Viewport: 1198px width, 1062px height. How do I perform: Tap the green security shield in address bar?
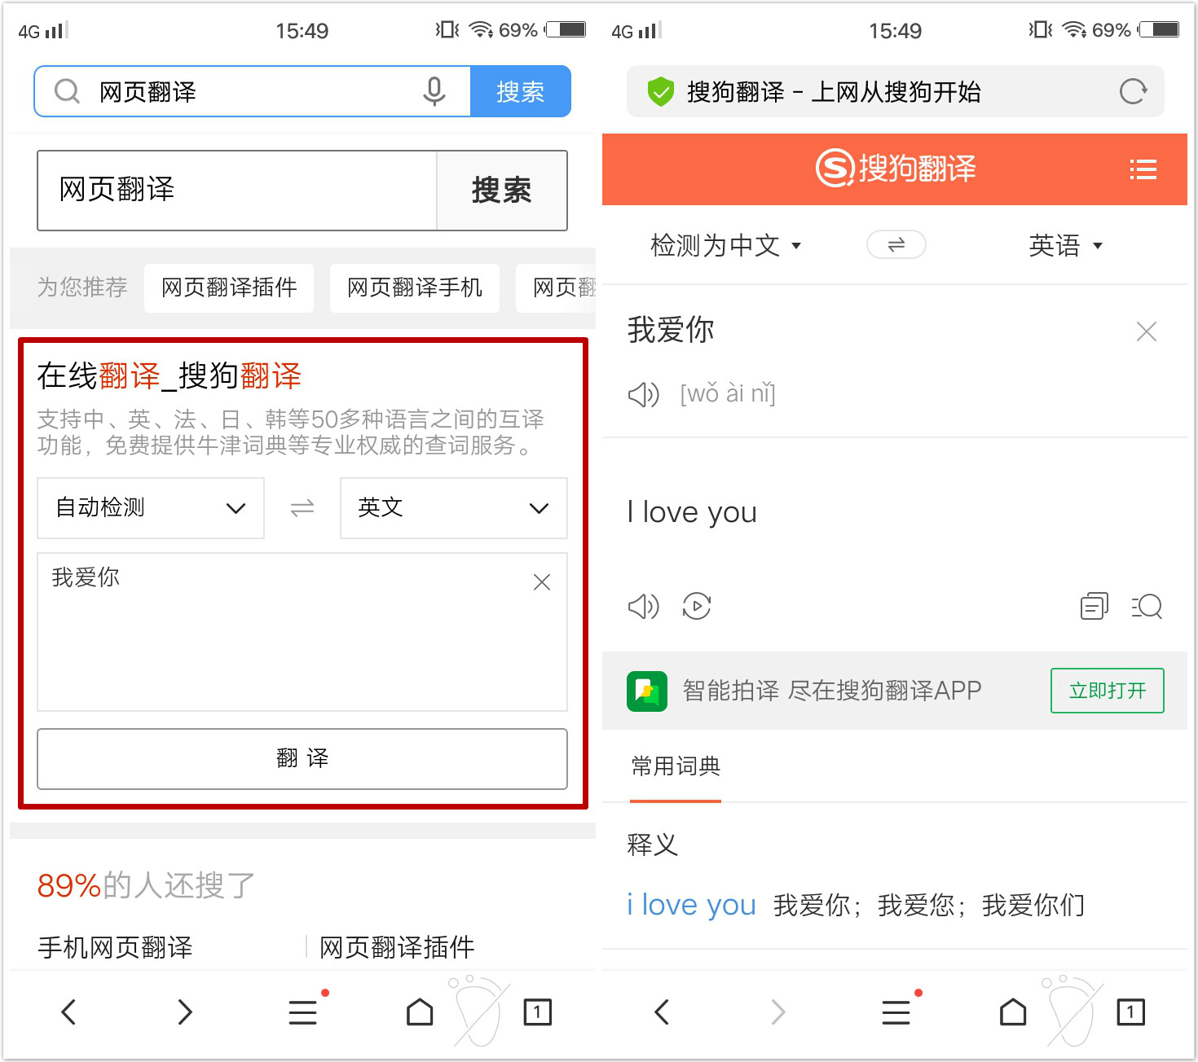point(661,91)
